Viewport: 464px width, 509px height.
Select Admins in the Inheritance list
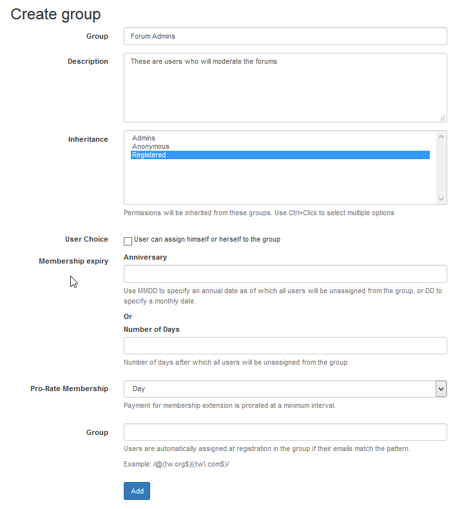(x=144, y=138)
